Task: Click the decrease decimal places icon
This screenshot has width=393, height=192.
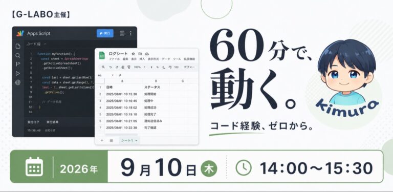Action: (164, 67)
